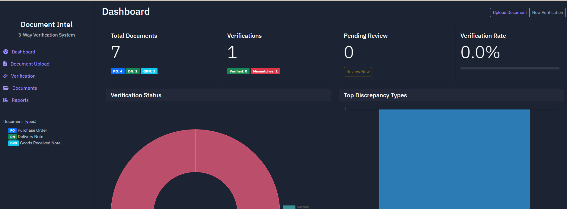Click the Document Upload file icon

click(x=5, y=64)
